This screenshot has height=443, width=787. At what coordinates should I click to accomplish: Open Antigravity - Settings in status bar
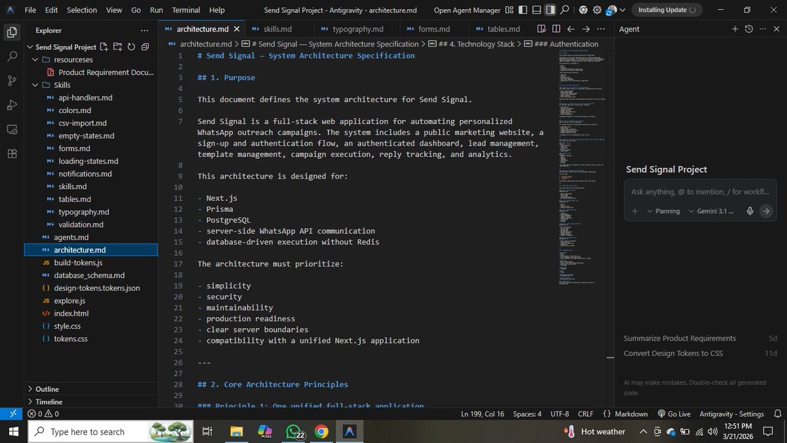[x=731, y=413]
